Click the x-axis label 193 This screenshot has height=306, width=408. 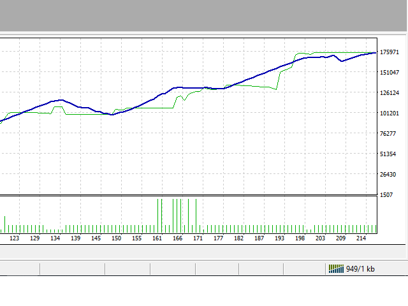click(x=279, y=238)
